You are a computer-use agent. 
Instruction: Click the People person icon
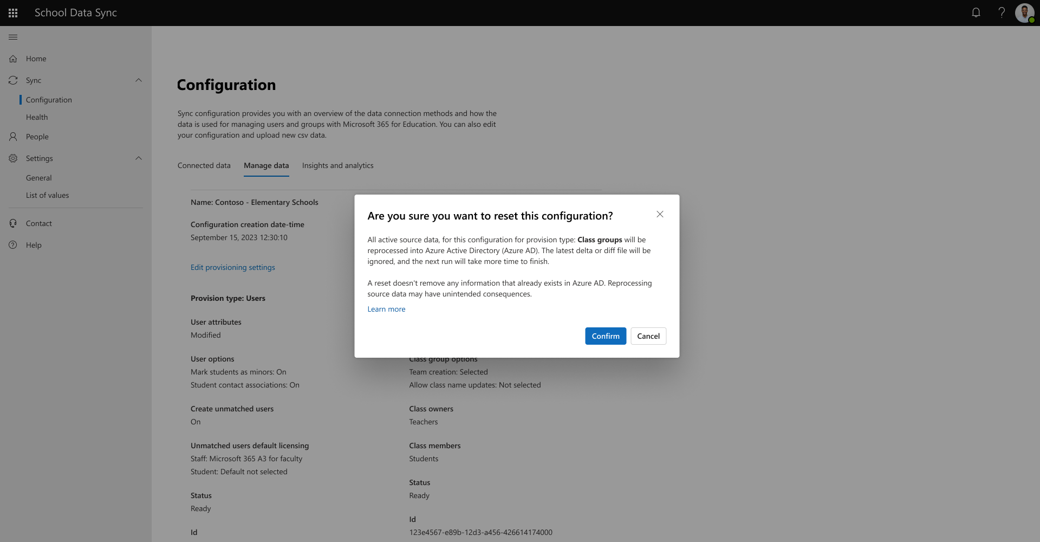tap(13, 137)
